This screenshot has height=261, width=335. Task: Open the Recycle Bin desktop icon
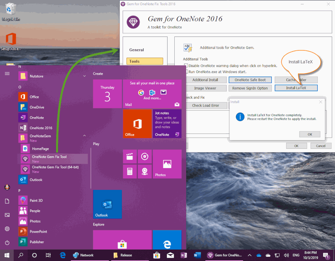(x=11, y=12)
